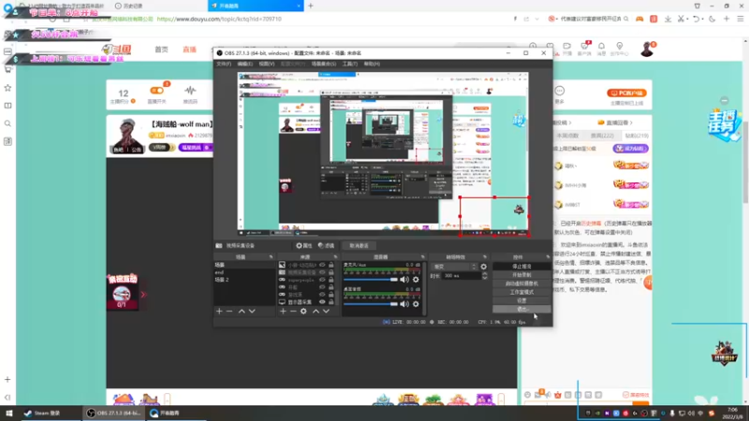Click the 更多 ellipsis icon on Douyu page
This screenshot has width=749, height=421.
coord(559,91)
